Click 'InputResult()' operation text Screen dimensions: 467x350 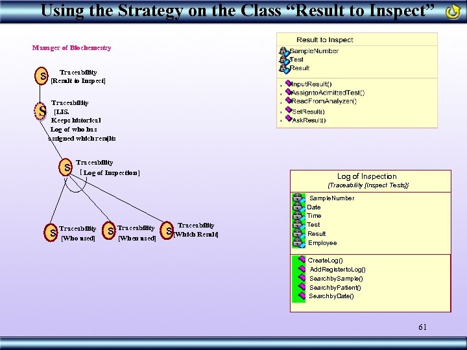click(311, 84)
